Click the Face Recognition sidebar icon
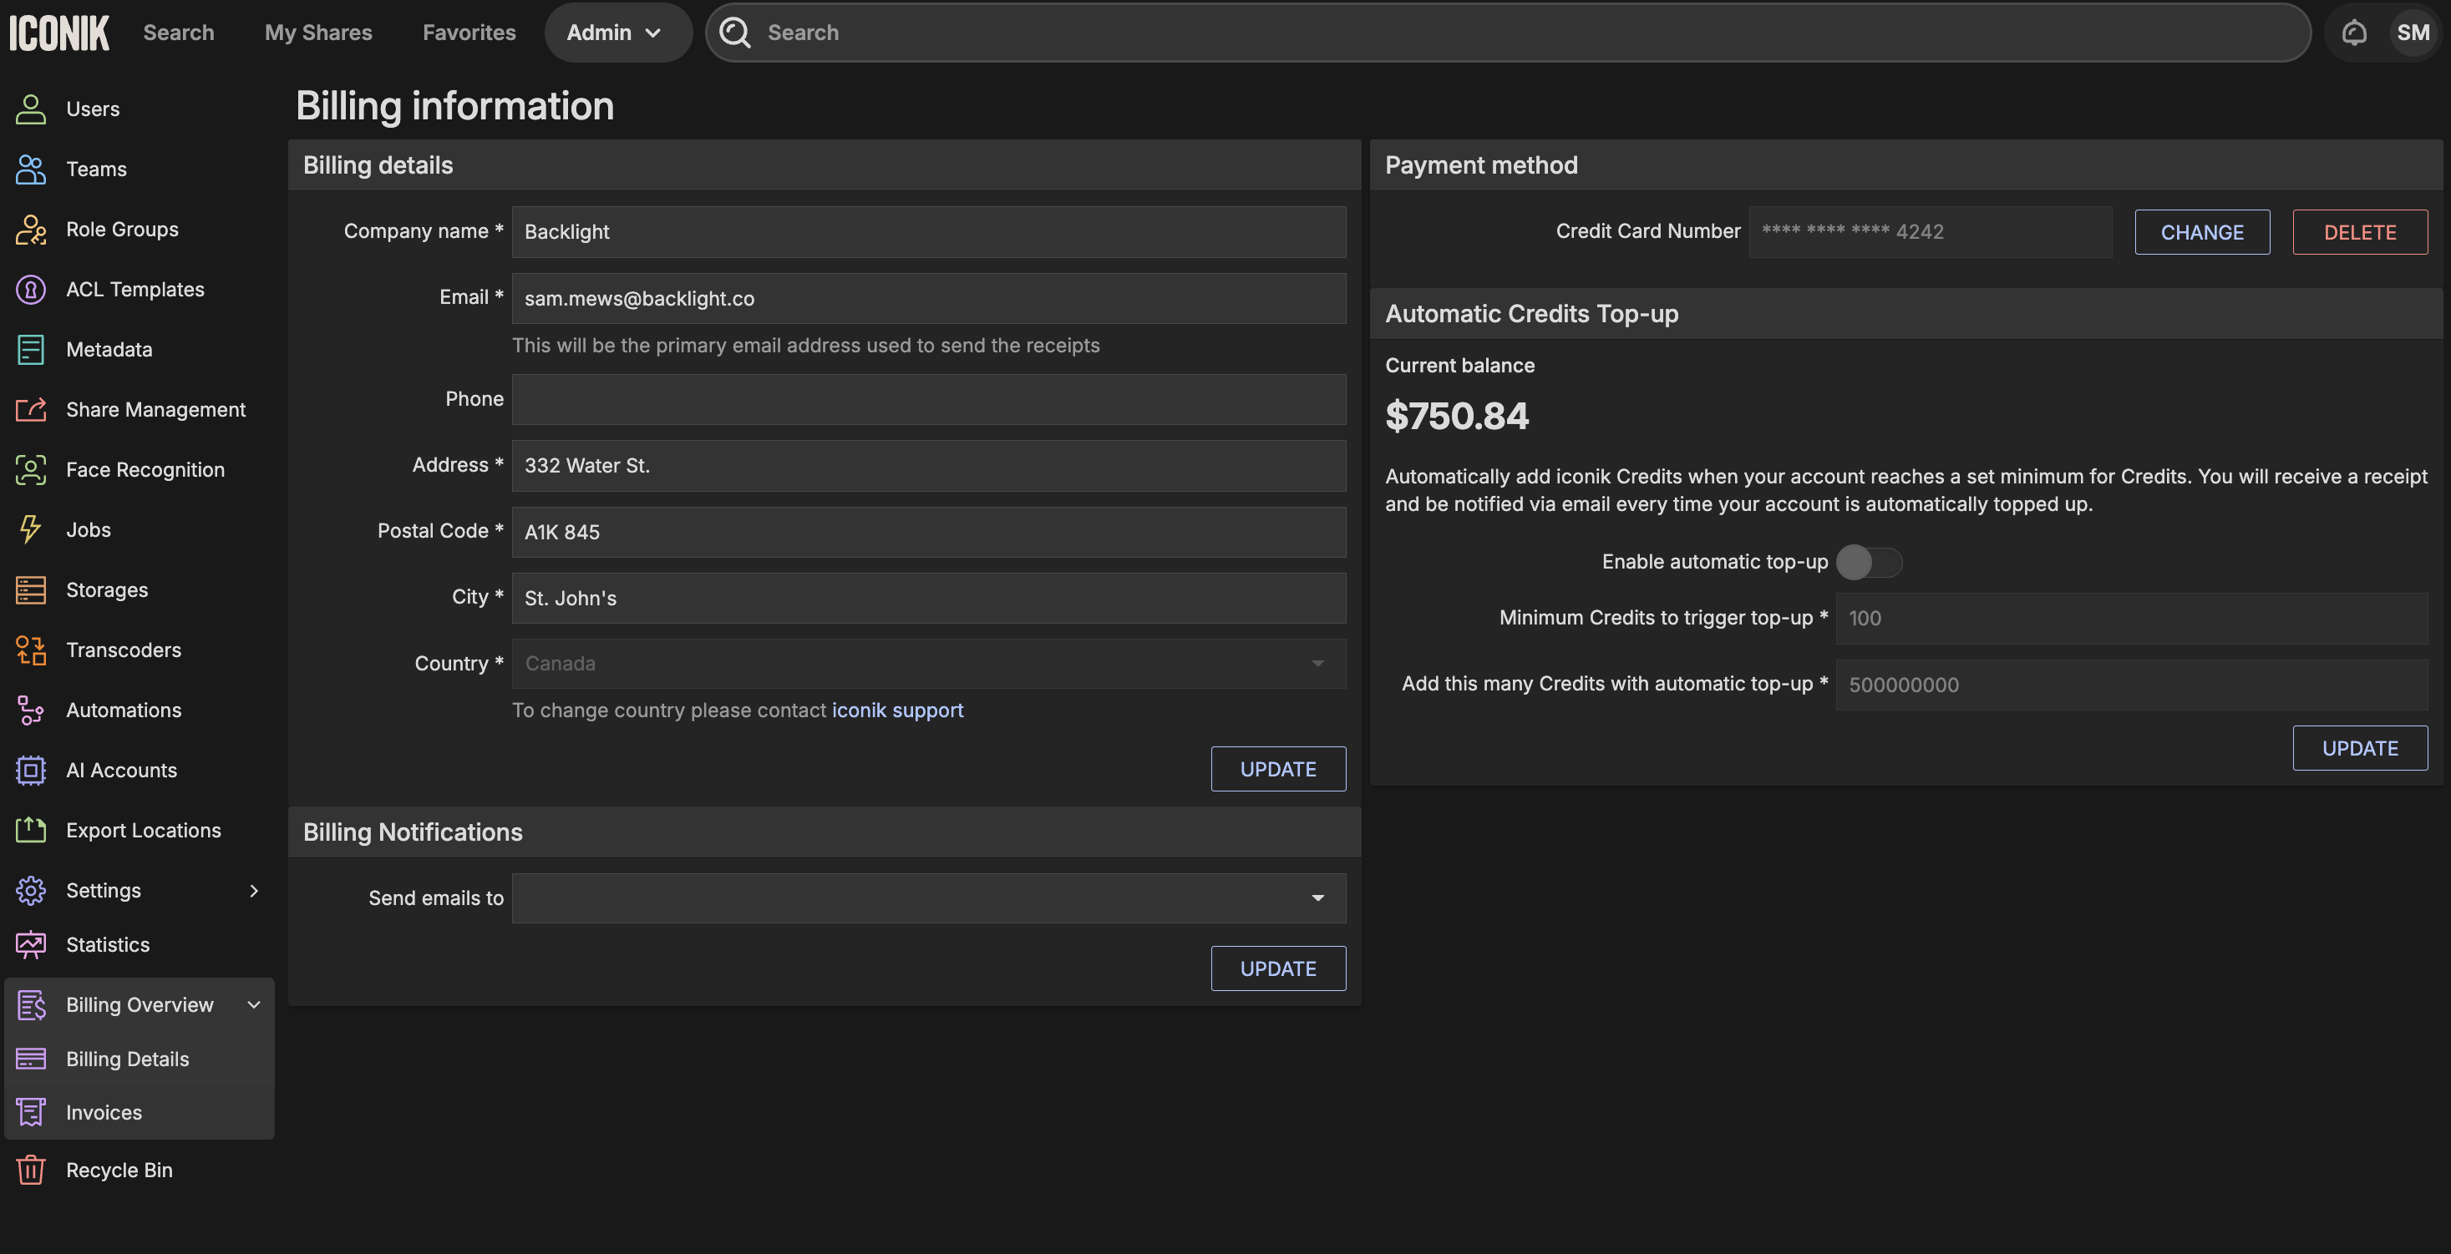2451x1254 pixels. (x=30, y=470)
